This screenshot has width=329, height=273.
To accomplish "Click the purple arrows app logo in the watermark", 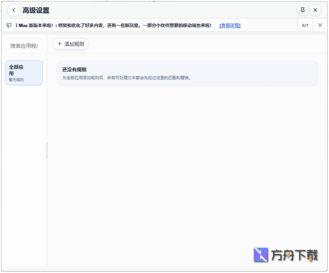I will coord(261,255).
